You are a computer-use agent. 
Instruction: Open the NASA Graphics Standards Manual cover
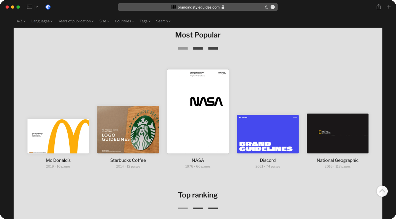198,111
